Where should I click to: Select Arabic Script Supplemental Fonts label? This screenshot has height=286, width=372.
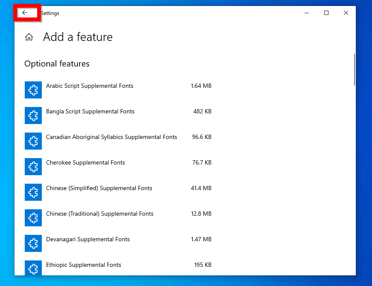pos(90,86)
